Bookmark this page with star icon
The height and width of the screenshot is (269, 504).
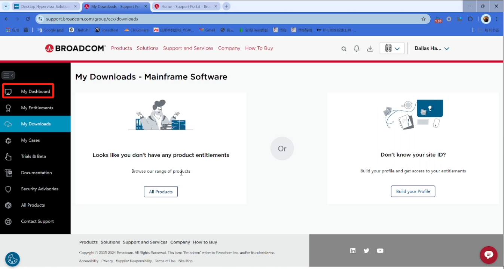pos(424,19)
